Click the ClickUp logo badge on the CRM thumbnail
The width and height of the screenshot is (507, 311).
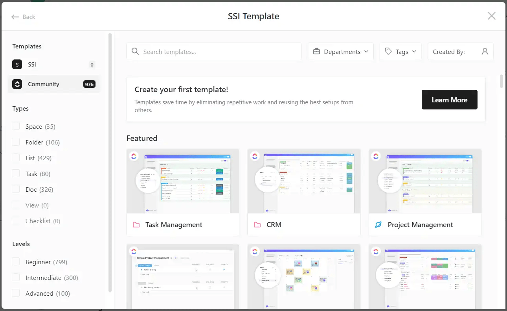255,156
